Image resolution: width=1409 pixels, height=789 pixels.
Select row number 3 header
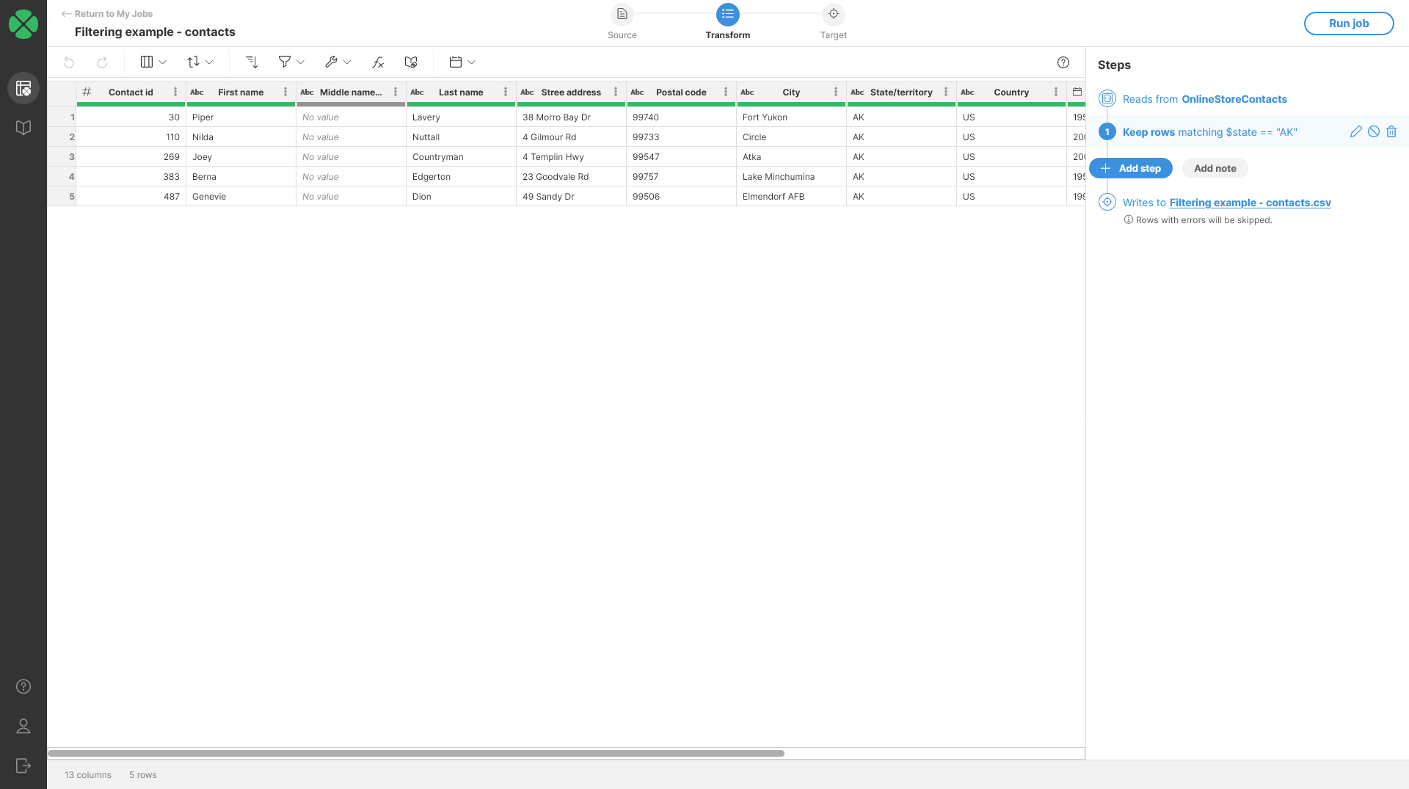(62, 156)
